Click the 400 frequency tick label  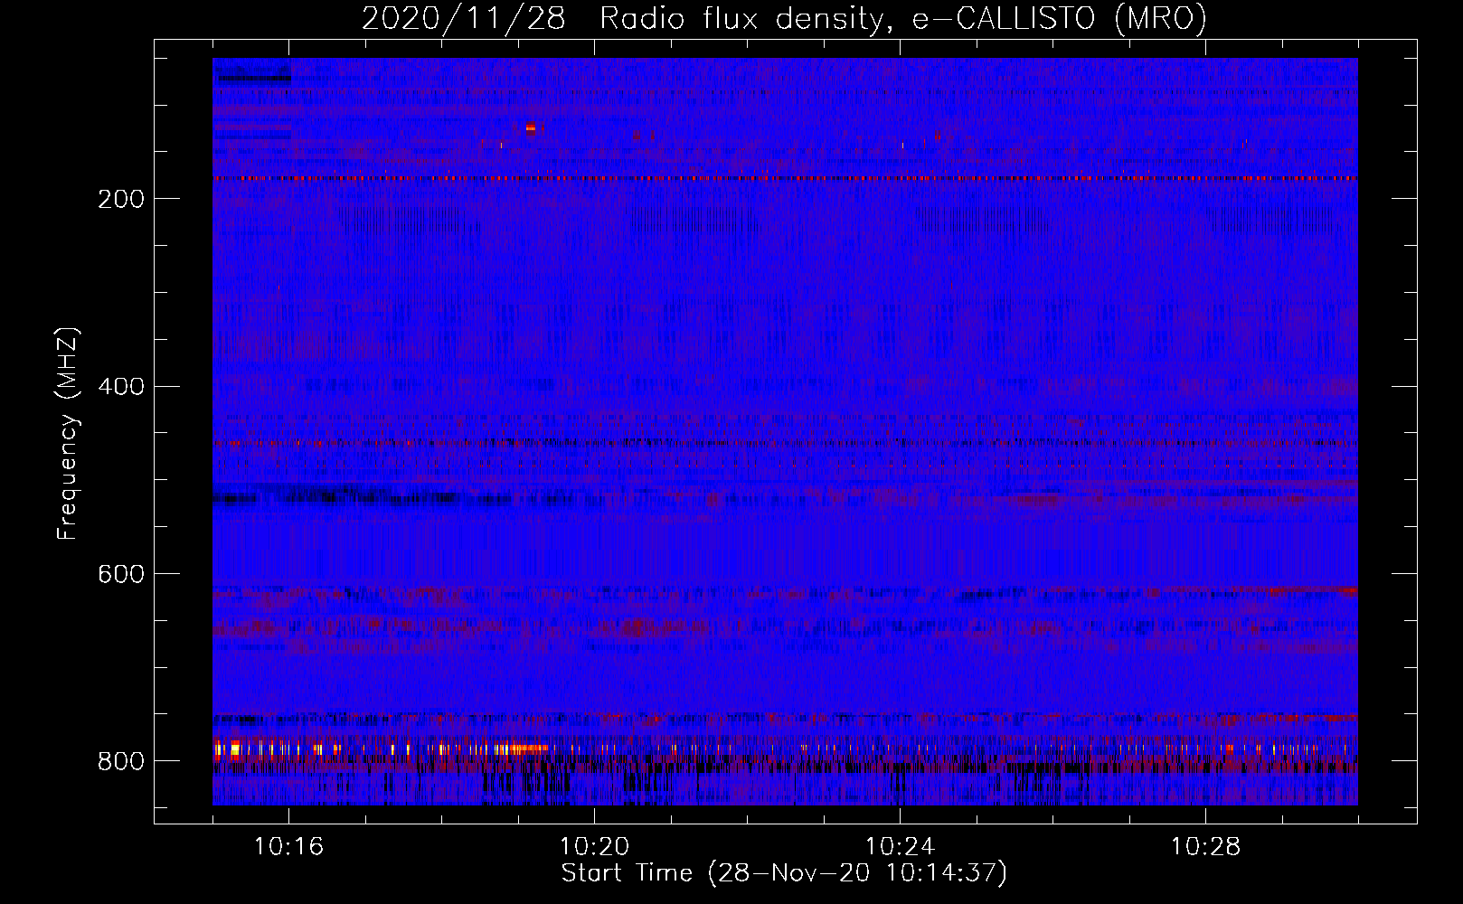point(121,387)
